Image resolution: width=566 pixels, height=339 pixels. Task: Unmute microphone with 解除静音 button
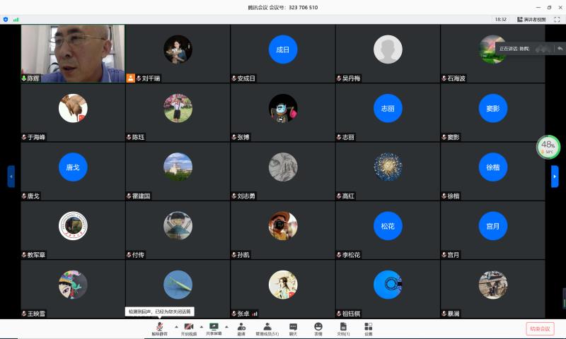[160, 328]
